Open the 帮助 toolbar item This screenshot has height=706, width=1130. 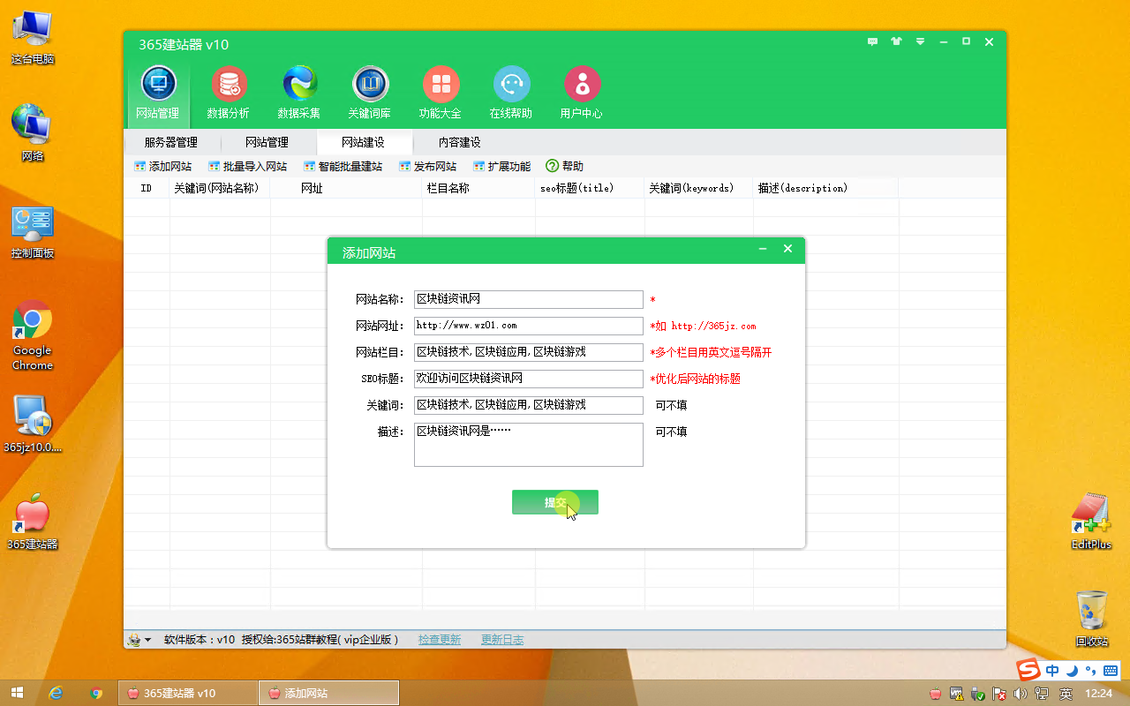coord(565,166)
